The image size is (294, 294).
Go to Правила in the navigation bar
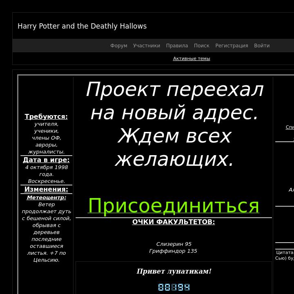(x=177, y=46)
